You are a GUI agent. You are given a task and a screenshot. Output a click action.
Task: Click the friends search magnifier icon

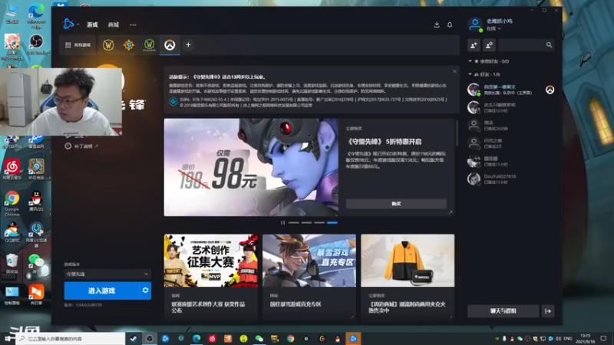coord(549,45)
